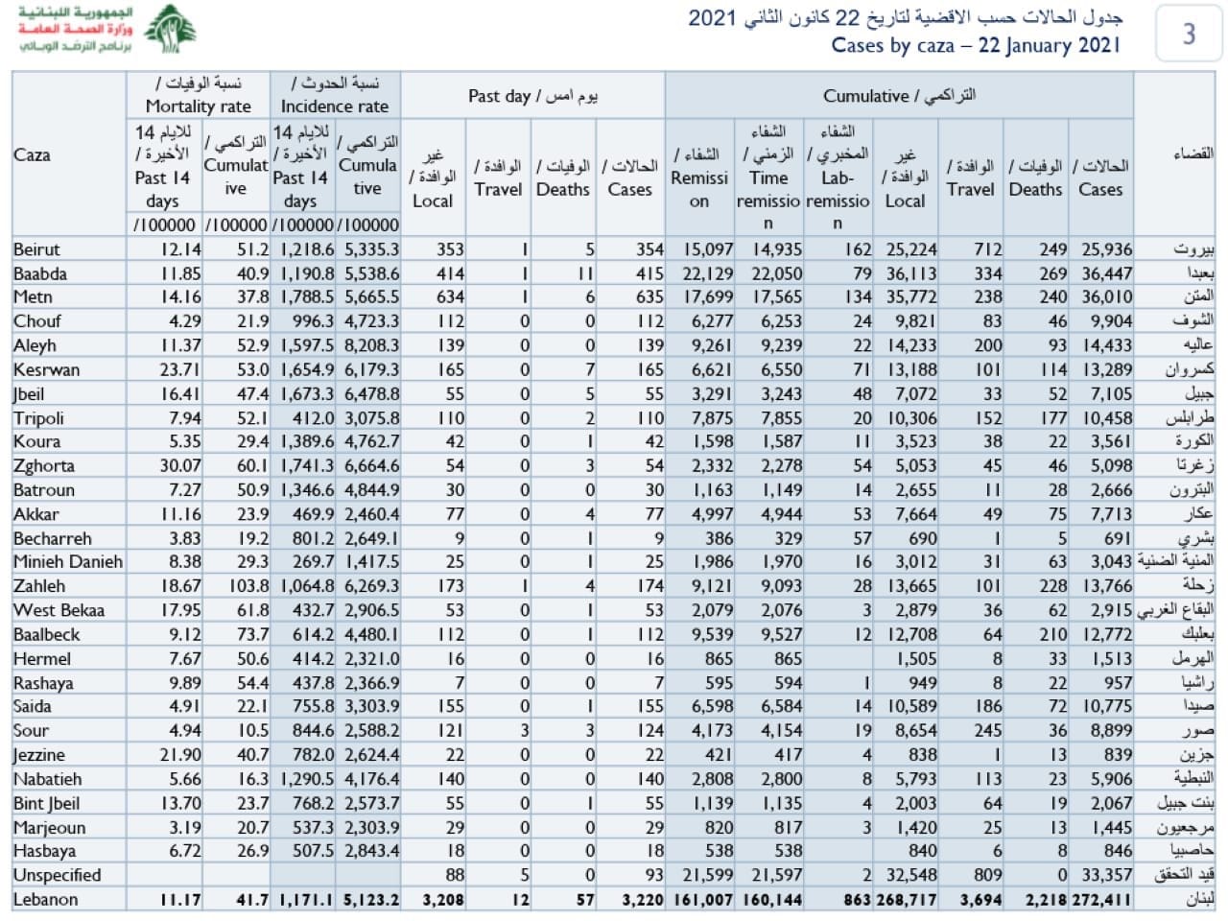The image size is (1228, 921).
Task: Click the 'Cumulative' group header
Action: 899,96
